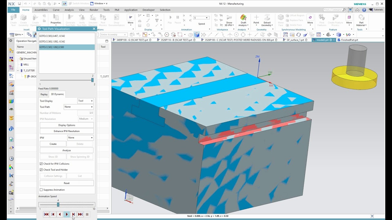This screenshot has width=392, height=220.
Task: Select GOTO/2.565,1.092,-0.542 list row
Action: 67,42
